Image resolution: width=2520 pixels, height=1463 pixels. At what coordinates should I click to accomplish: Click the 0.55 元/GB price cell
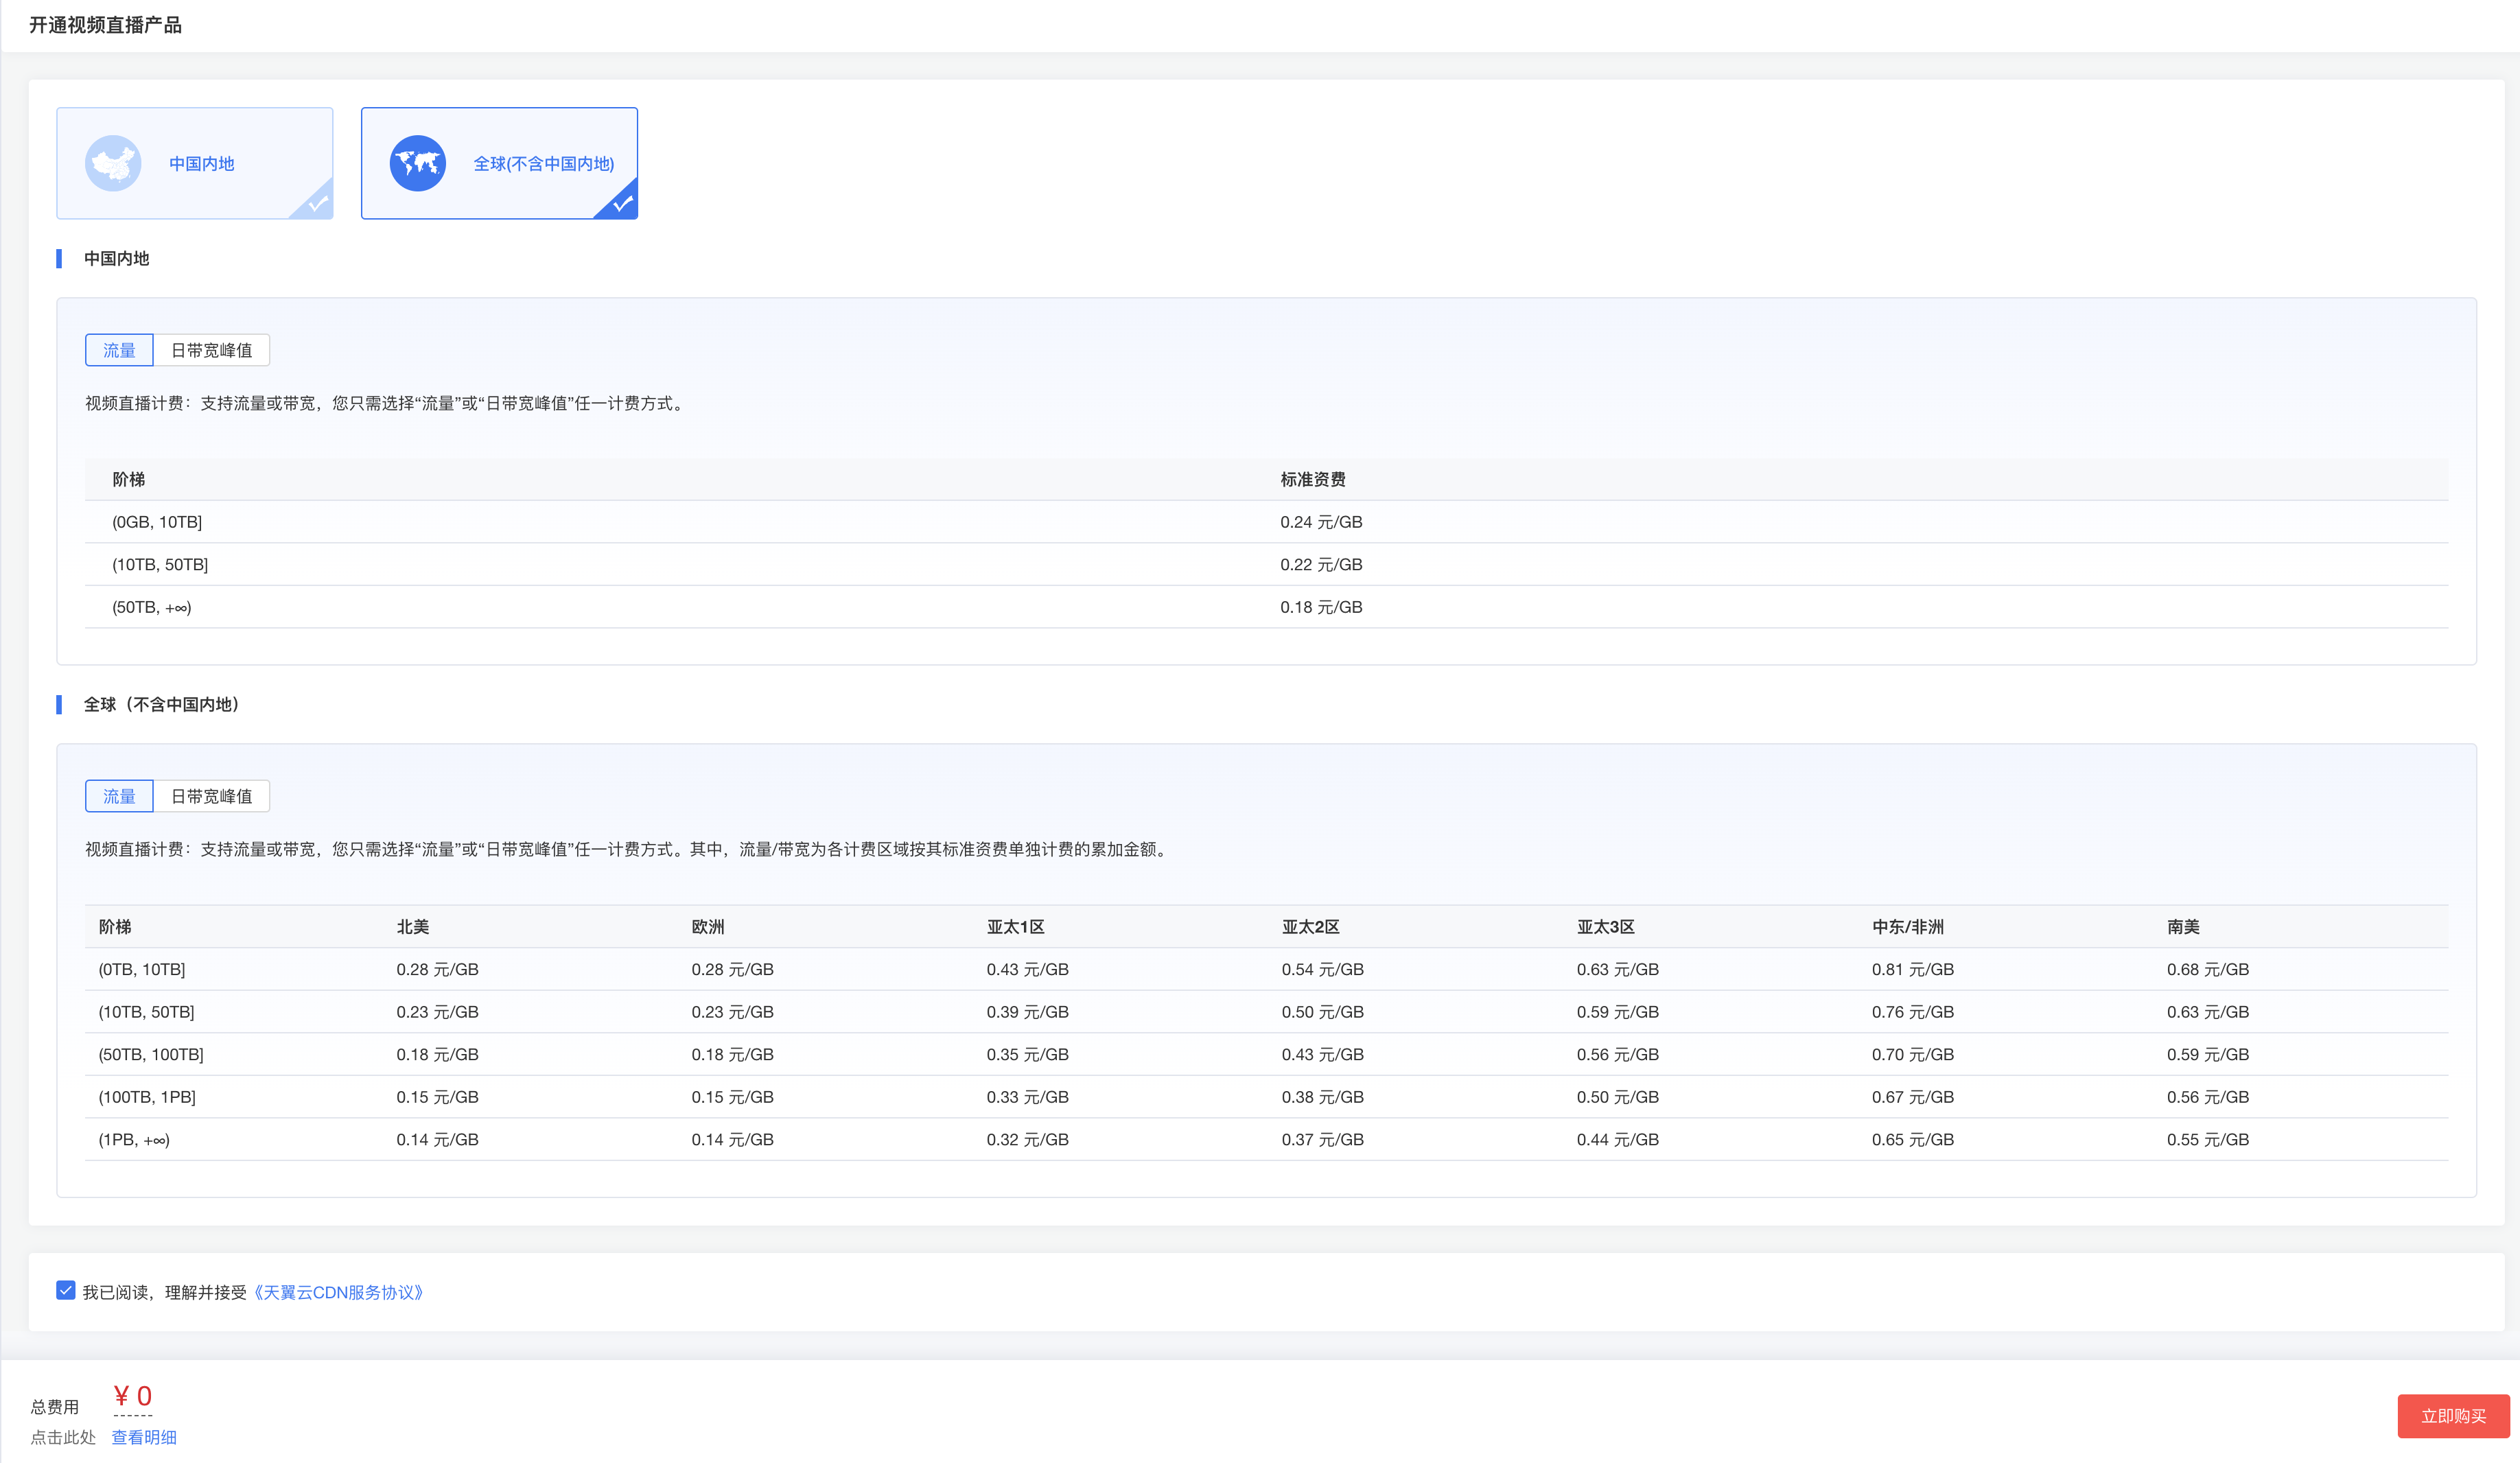[2207, 1139]
